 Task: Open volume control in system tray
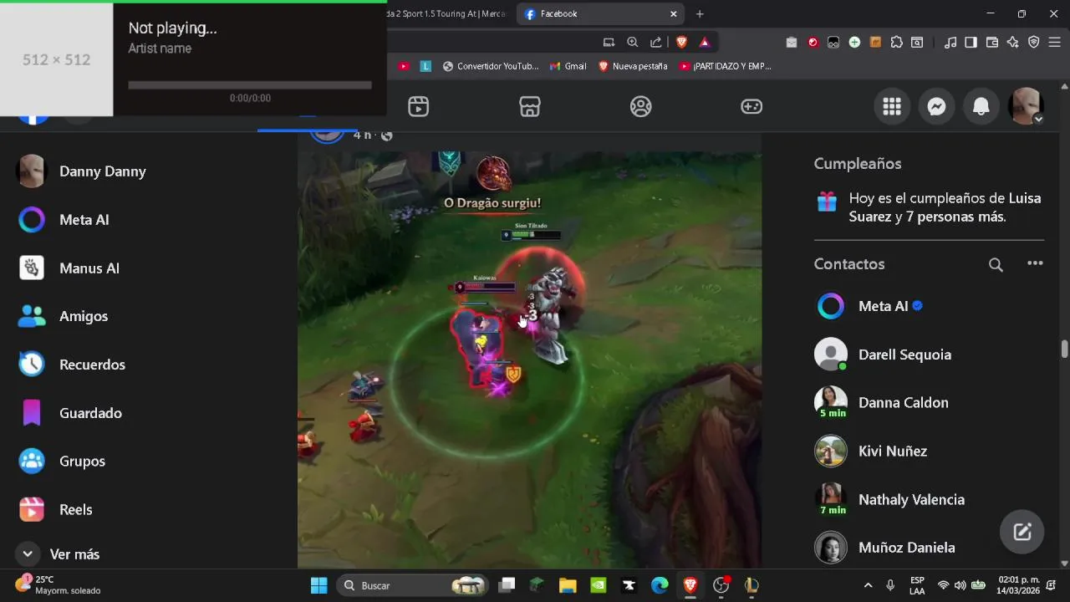[x=960, y=585]
